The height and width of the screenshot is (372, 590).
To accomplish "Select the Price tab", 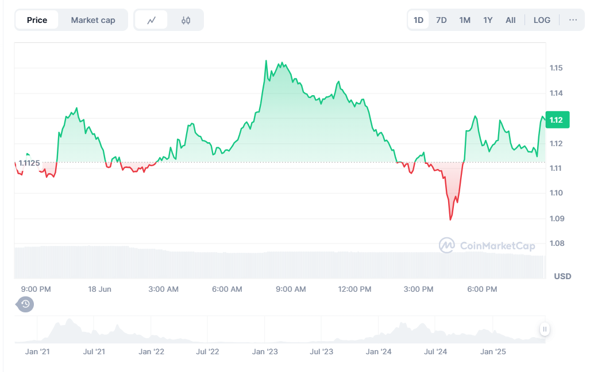I will [x=37, y=20].
